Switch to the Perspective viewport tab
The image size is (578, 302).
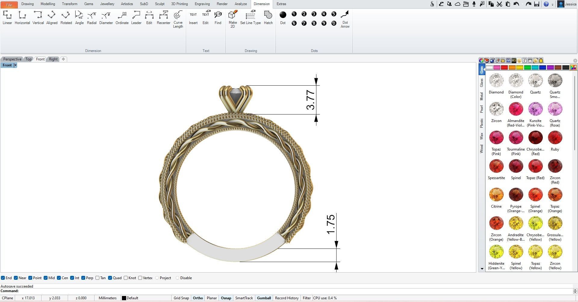pos(12,59)
